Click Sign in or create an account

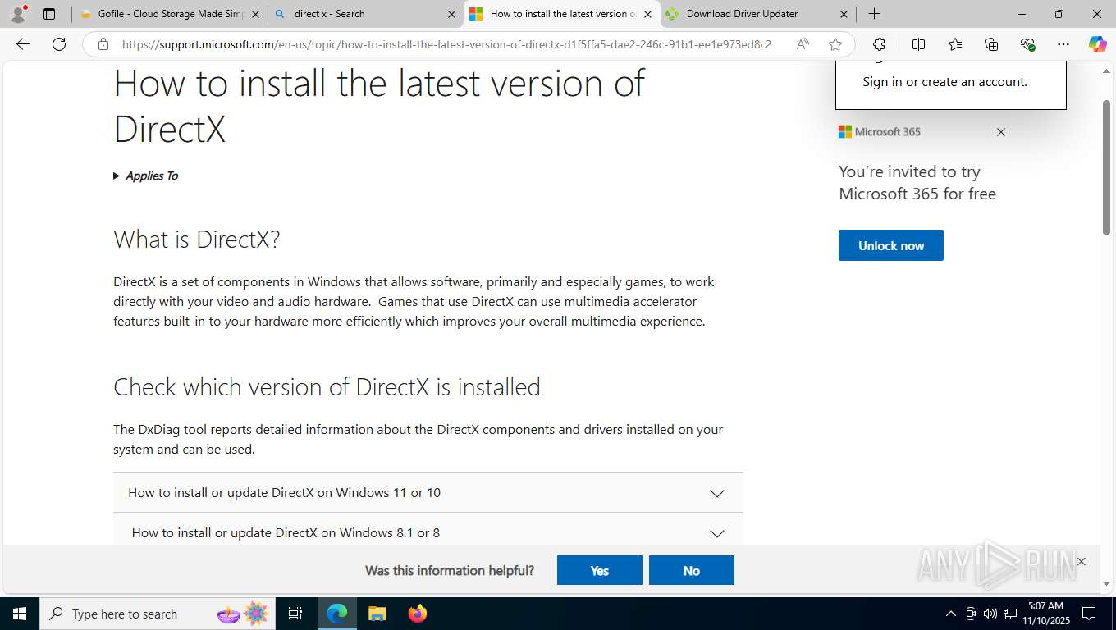point(944,81)
